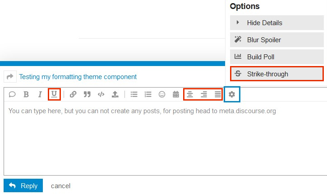The width and height of the screenshot is (327, 194).
Task: Click the Bold formatting icon
Action: point(26,94)
